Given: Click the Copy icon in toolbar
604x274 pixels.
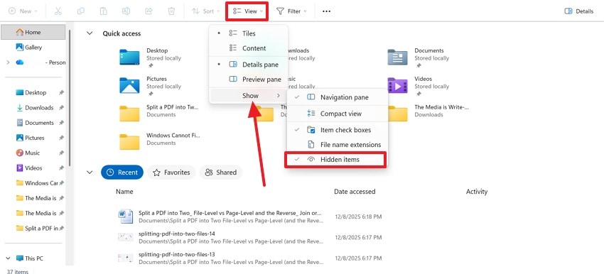Looking at the screenshot, I should click(x=81, y=11).
